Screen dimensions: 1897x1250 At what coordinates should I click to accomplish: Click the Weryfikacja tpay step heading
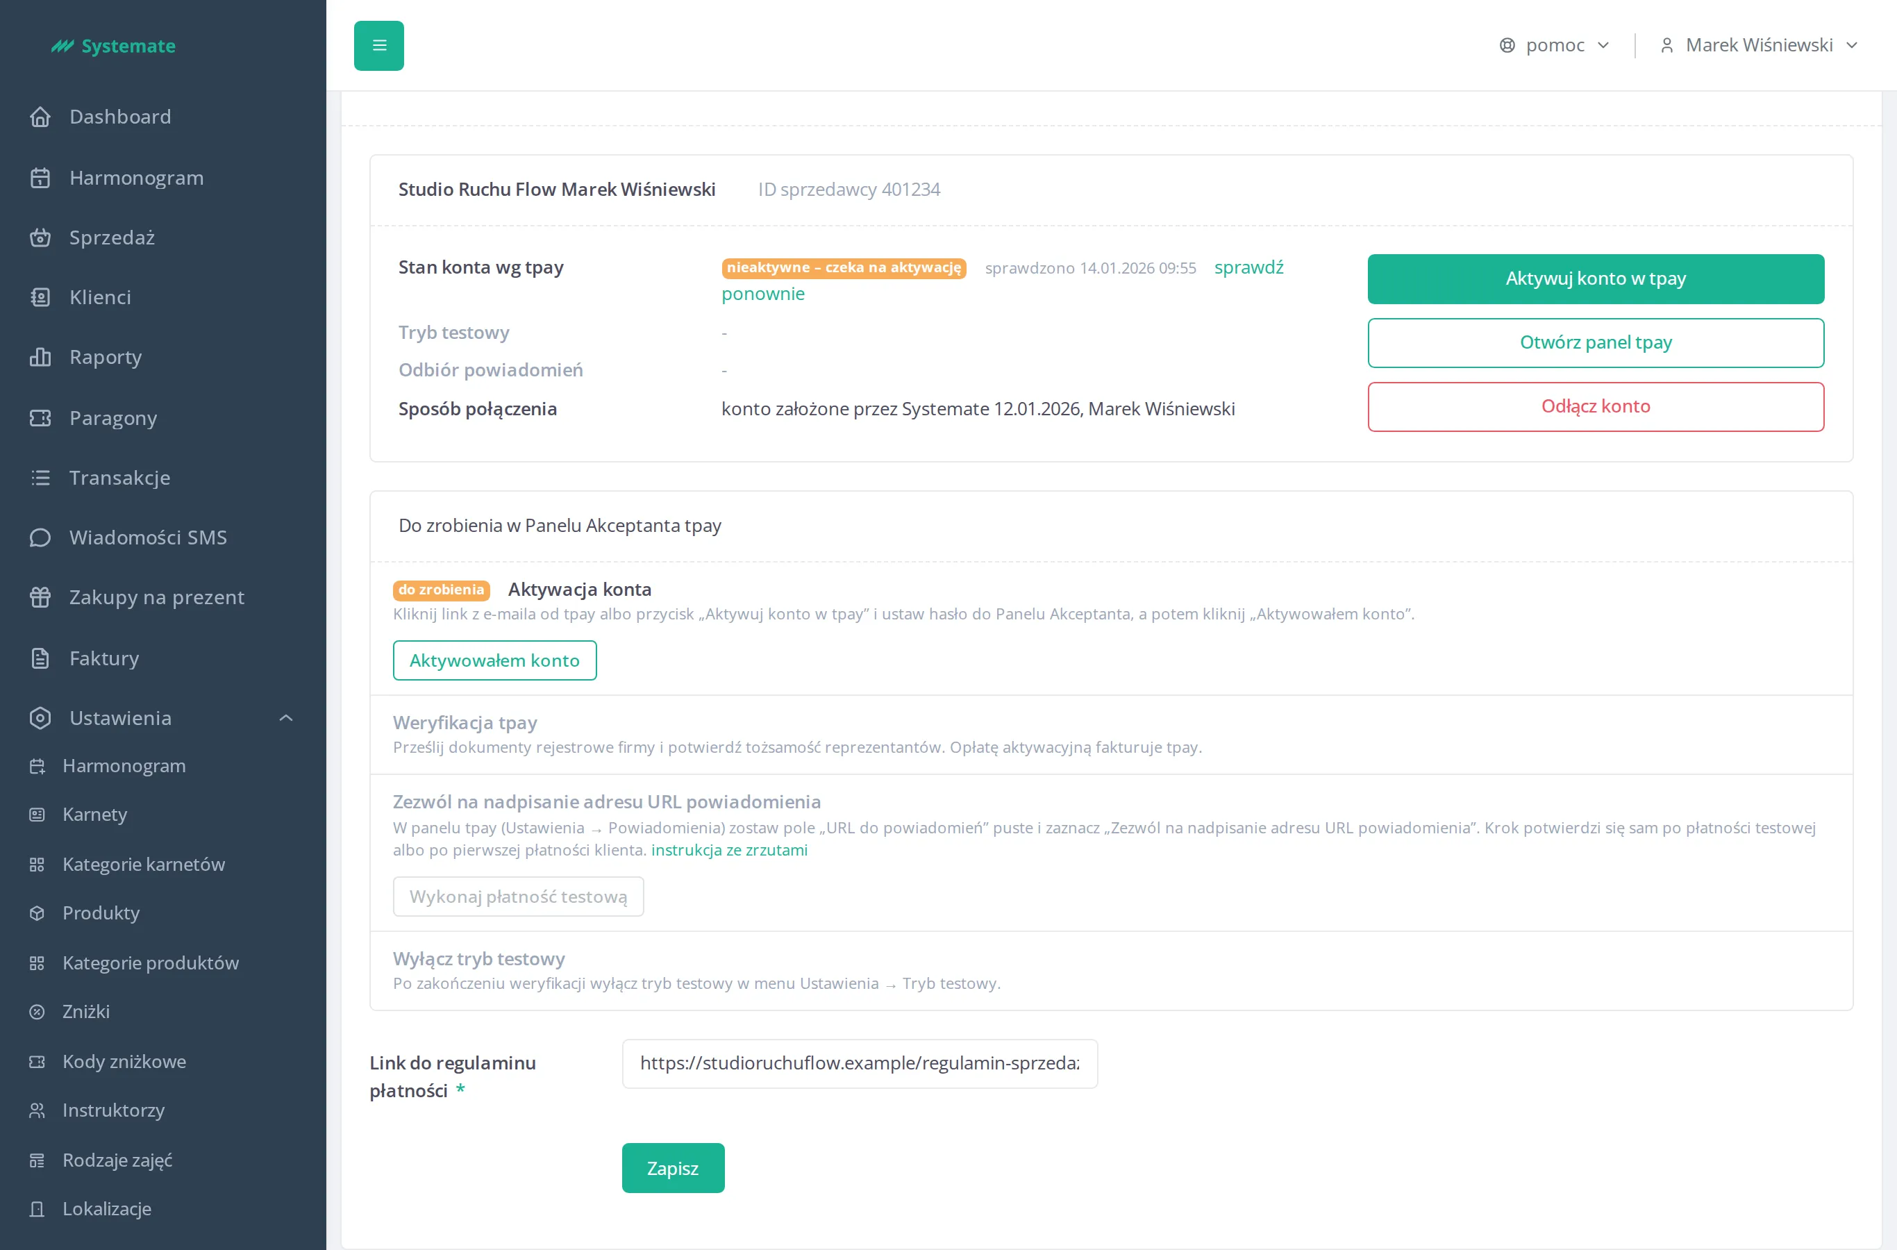(x=465, y=723)
